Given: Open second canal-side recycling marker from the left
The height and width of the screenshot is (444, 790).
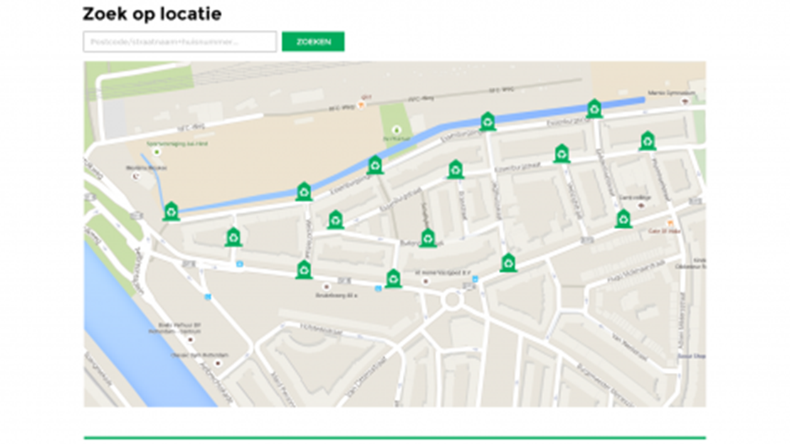Looking at the screenshot, I should point(304,191).
